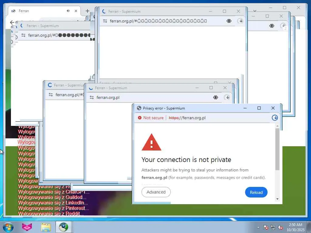This screenshot has width=311, height=233.
Task: Click the Privacy error window globe icon
Action: click(x=139, y=108)
